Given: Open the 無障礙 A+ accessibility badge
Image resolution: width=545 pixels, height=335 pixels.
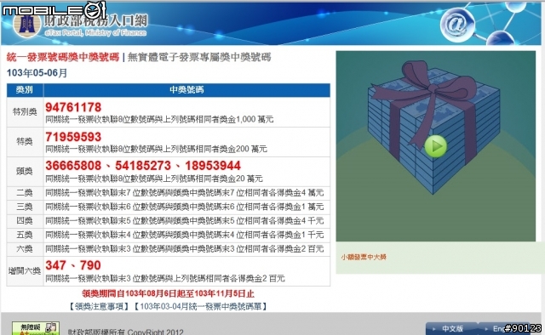Looking at the screenshot, I should point(36,328).
